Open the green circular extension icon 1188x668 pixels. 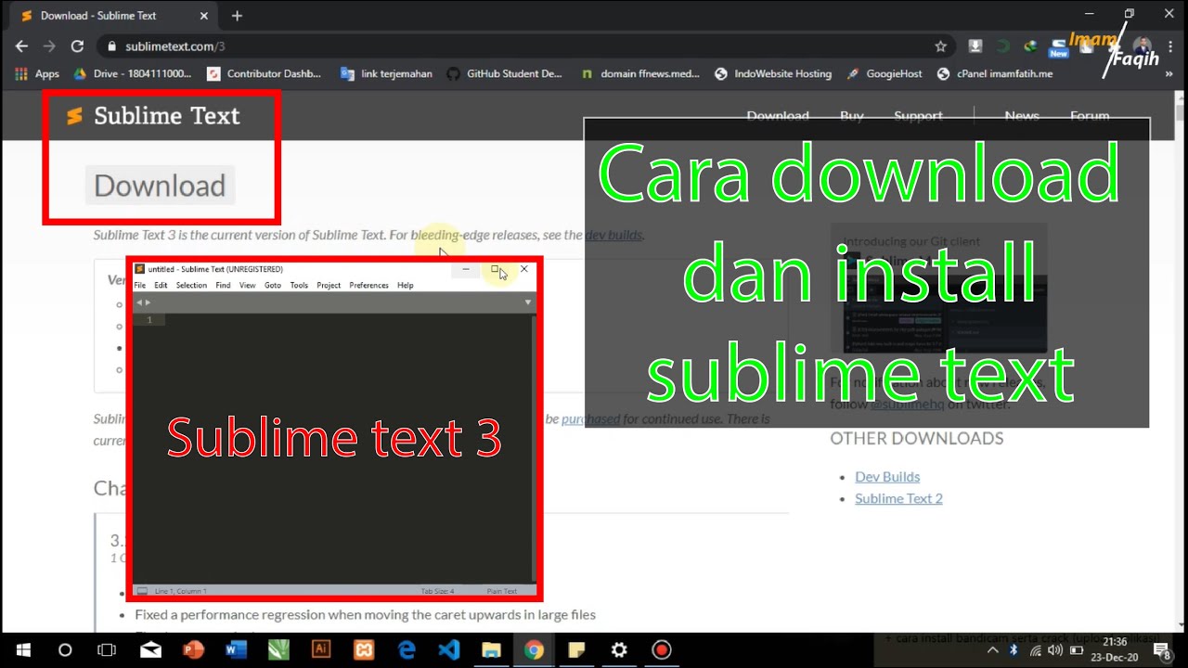point(1002,46)
